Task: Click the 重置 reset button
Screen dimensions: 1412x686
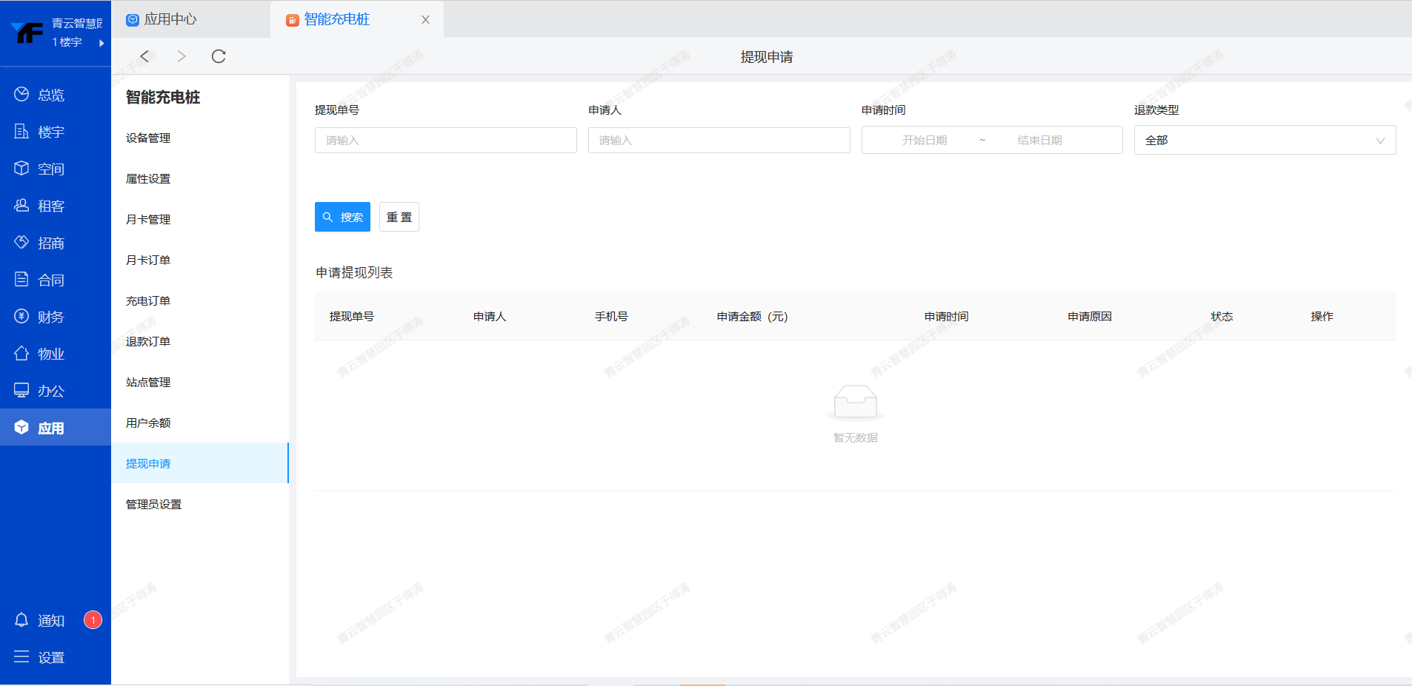Action: point(399,217)
